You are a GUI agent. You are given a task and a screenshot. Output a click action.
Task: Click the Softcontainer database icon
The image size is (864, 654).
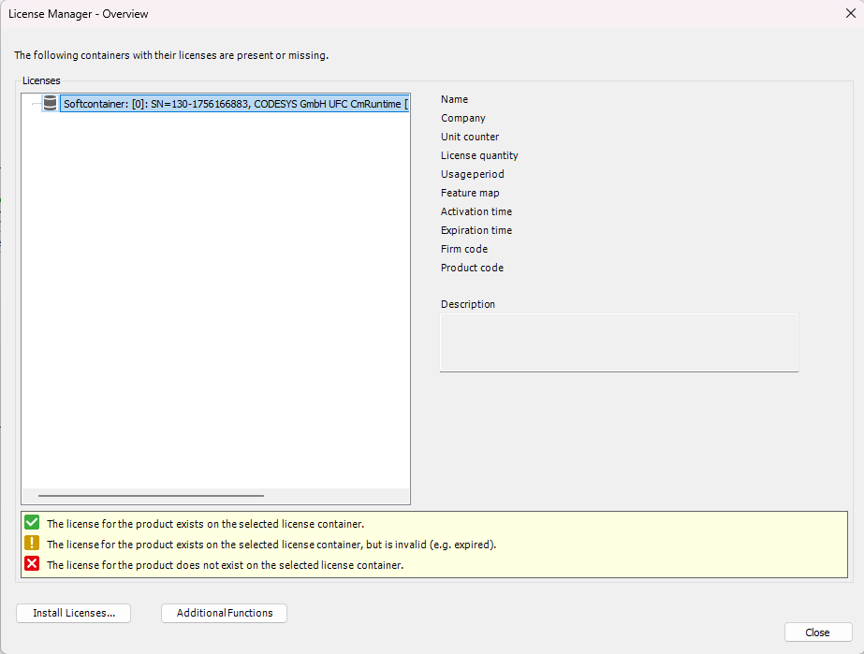coord(50,104)
